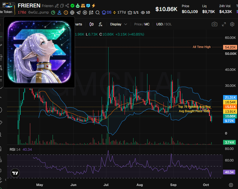This screenshot has width=238, height=189.
Task: Click the orange 54.20K price label
Action: click(x=230, y=47)
